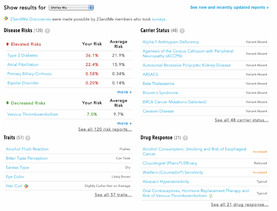Click the Likely Brown eye color result

(x=121, y=177)
